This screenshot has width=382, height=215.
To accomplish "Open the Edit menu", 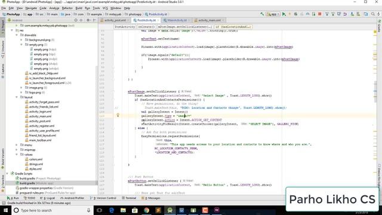I will coord(11,8).
